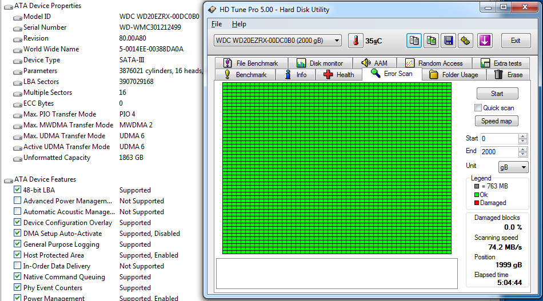543x301 pixels.
Task: Click the red Damaged legend swatch
Action: coord(477,203)
